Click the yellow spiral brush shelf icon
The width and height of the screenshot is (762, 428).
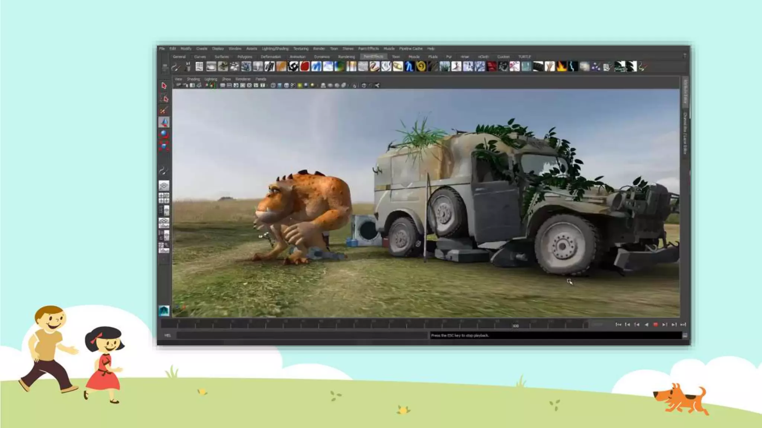point(421,67)
